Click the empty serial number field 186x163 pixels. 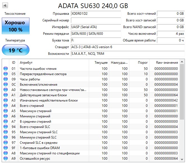point(96,20)
